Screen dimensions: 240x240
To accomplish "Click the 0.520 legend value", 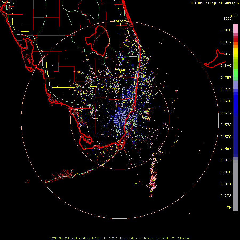I will click(226, 137).
